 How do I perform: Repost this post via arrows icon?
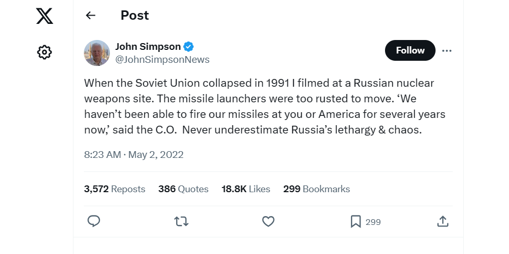tap(181, 222)
